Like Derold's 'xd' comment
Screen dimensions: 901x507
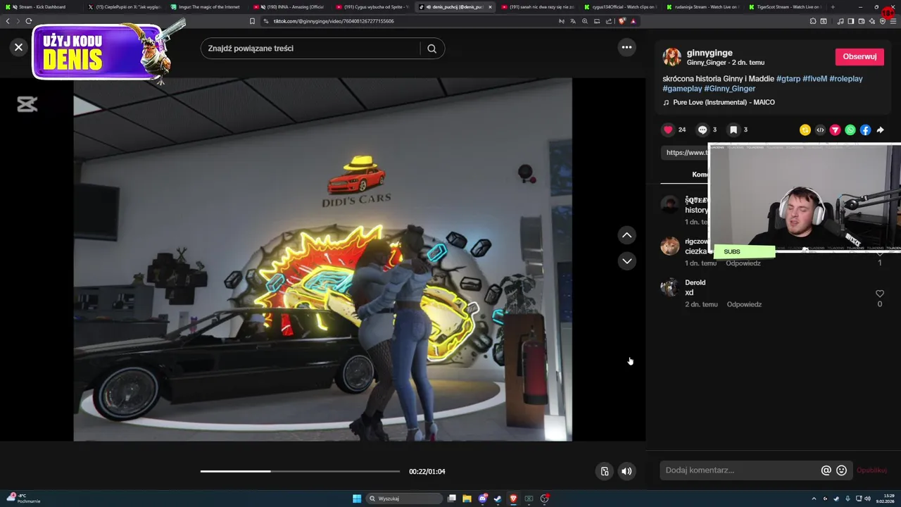click(879, 294)
